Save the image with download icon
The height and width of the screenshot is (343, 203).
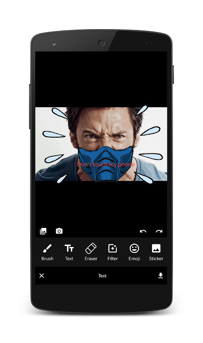161,275
